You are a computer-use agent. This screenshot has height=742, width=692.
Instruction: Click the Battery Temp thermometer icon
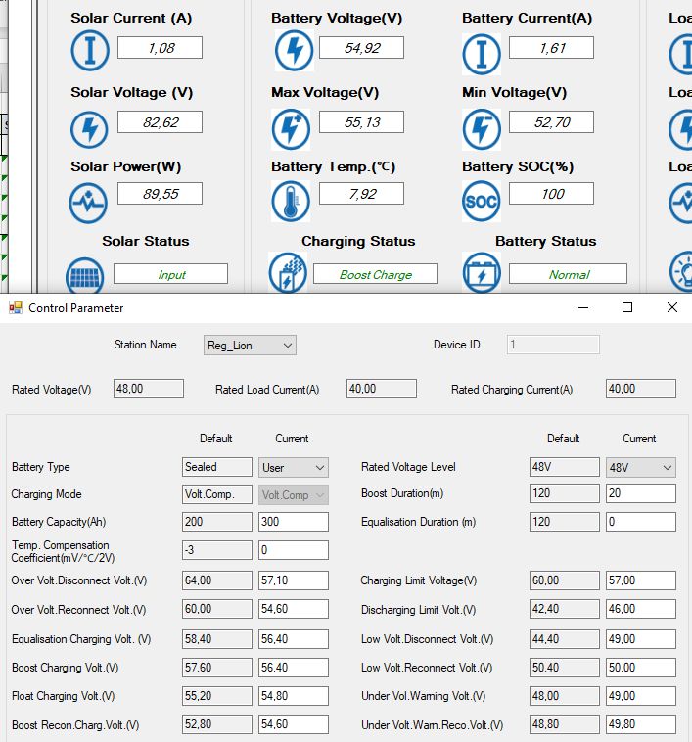(290, 202)
